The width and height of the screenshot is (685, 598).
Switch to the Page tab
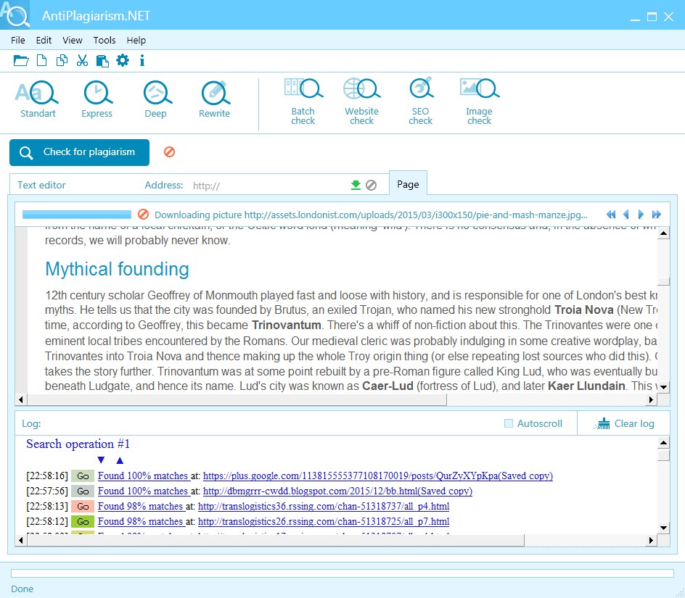click(x=408, y=183)
